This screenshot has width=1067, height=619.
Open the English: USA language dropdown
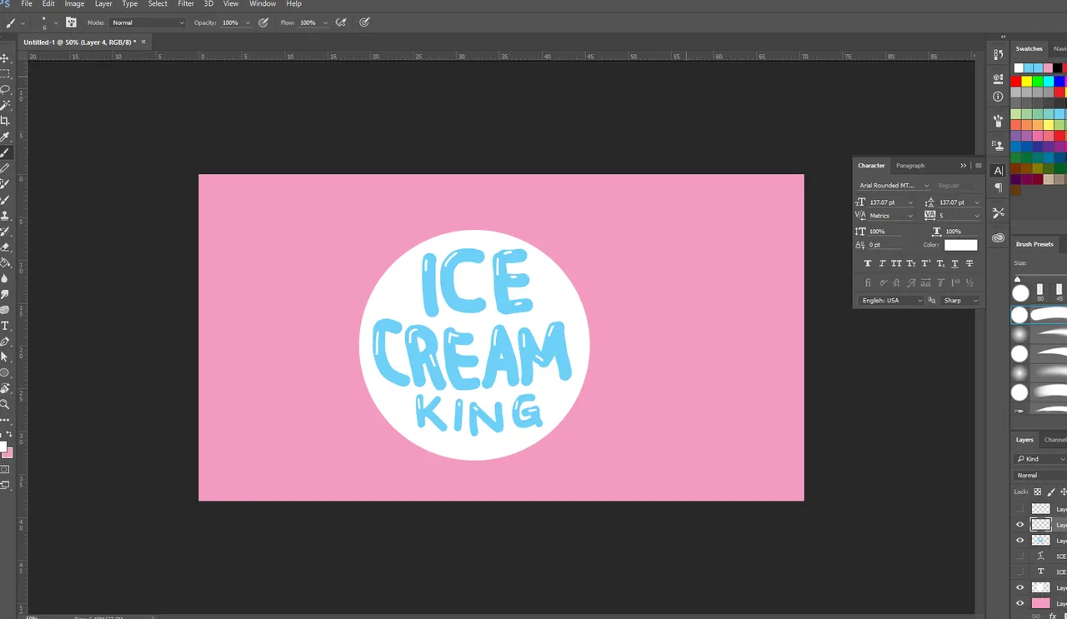(890, 301)
